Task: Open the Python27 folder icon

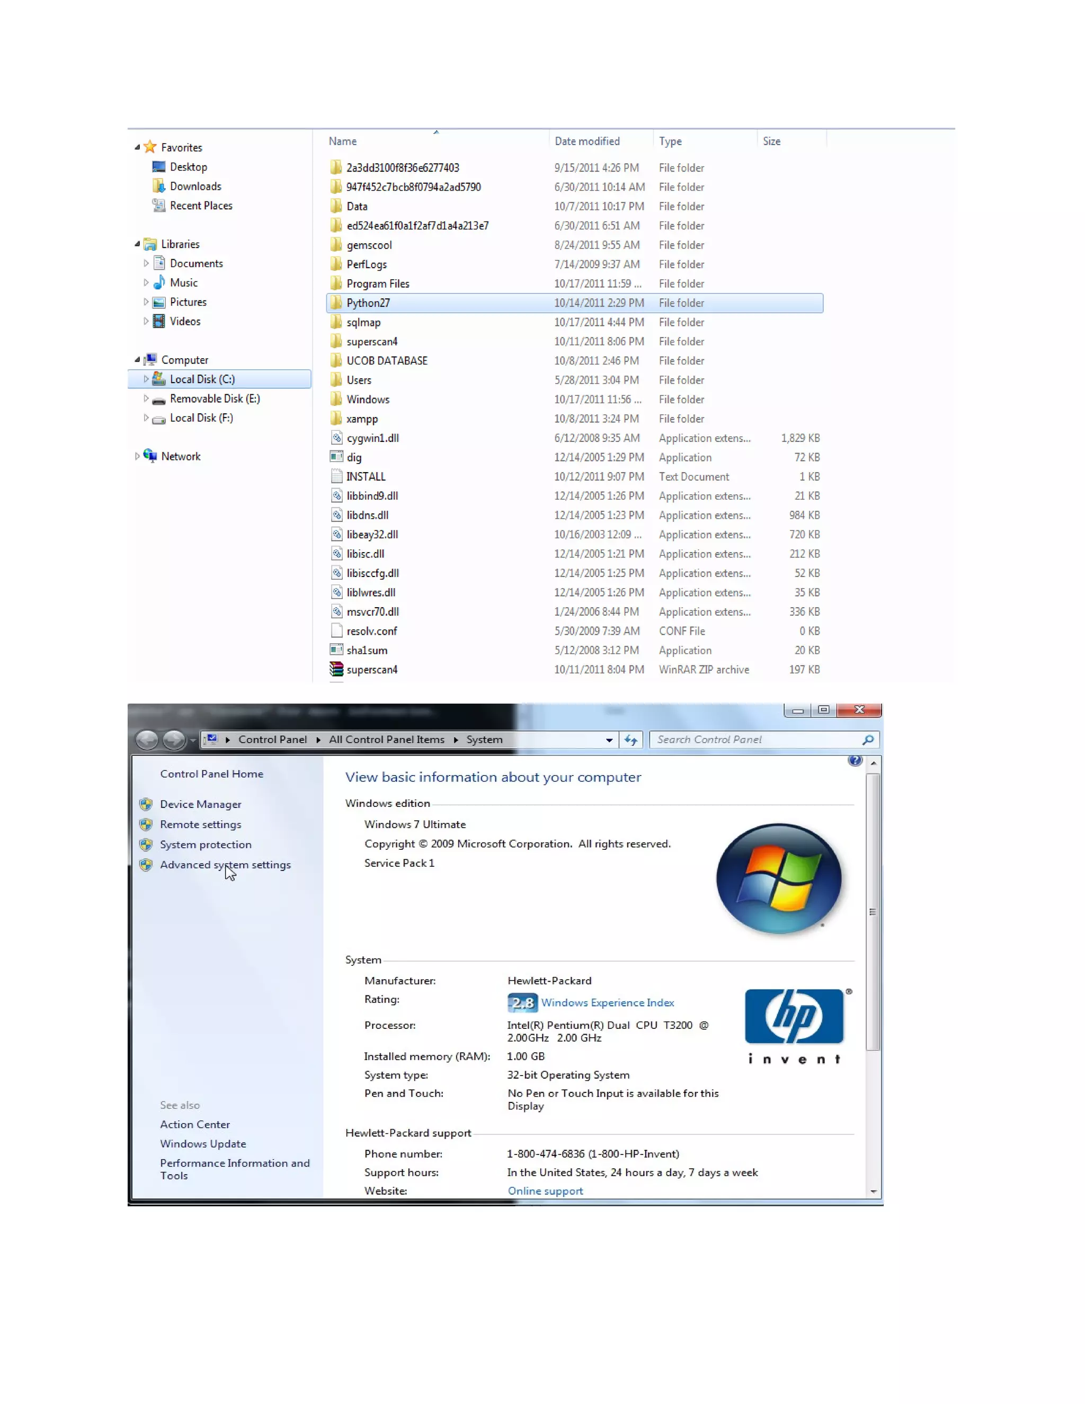Action: tap(335, 303)
